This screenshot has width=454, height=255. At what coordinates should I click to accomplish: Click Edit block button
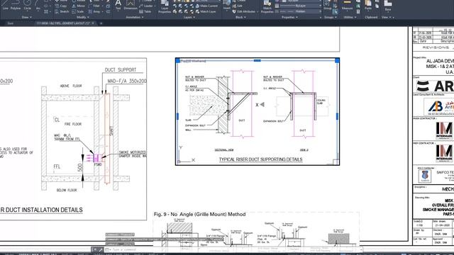238,6
